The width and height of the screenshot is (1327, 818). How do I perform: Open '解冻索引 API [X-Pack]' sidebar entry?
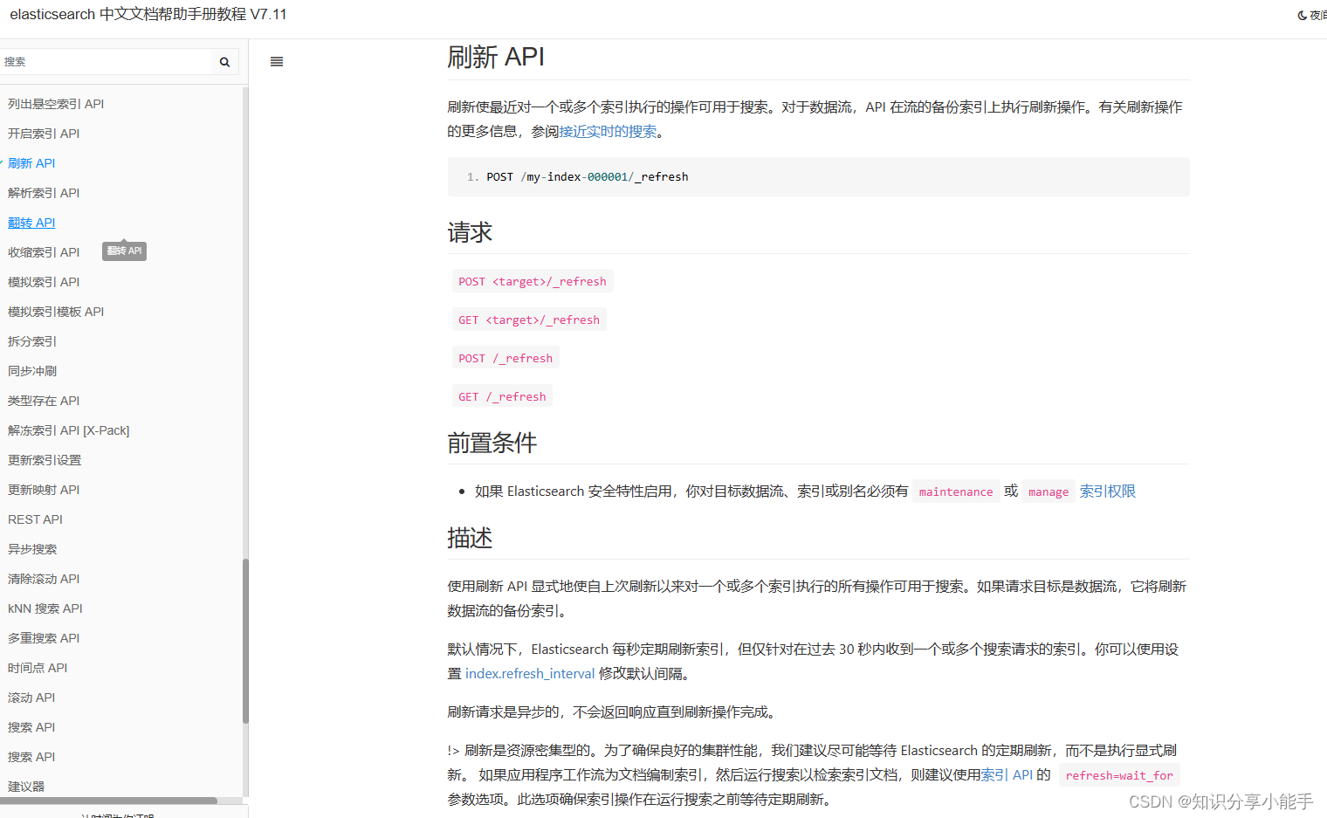69,430
